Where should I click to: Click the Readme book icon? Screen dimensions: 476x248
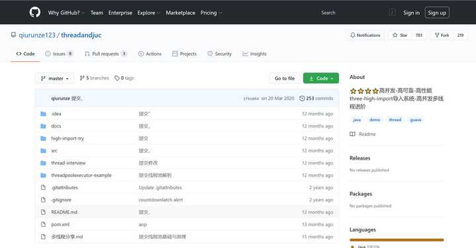coord(352,134)
